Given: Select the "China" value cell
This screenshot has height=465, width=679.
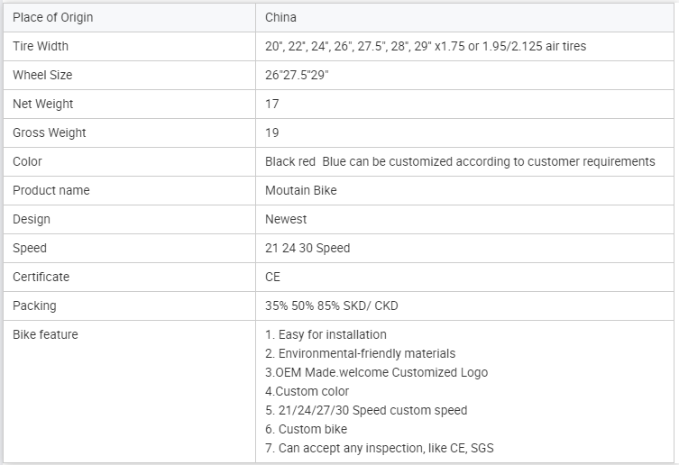Looking at the screenshot, I should pos(280,17).
